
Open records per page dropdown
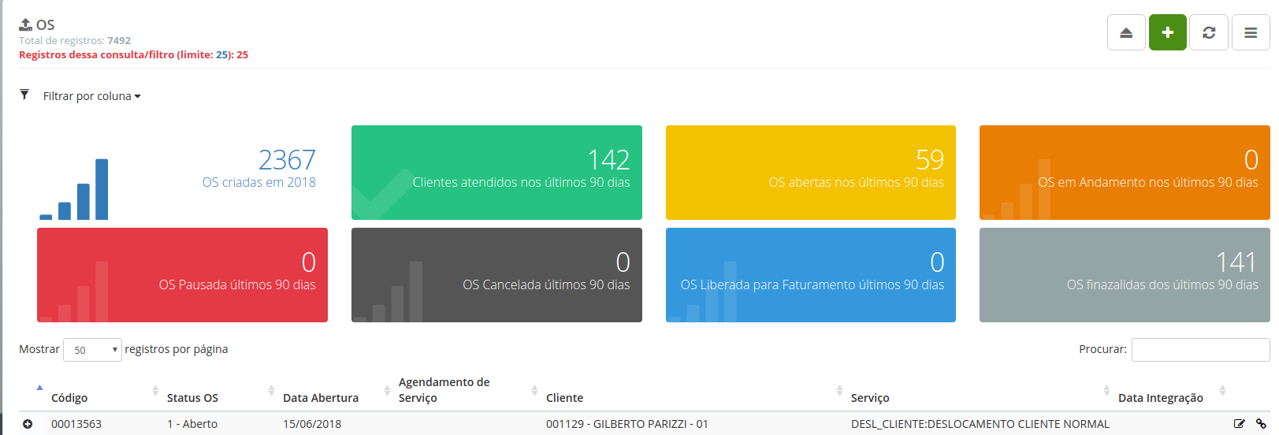pyautogui.click(x=92, y=350)
